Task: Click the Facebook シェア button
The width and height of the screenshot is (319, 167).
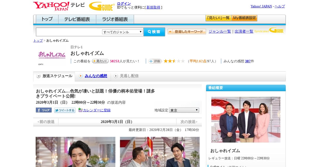Action: coord(44,110)
